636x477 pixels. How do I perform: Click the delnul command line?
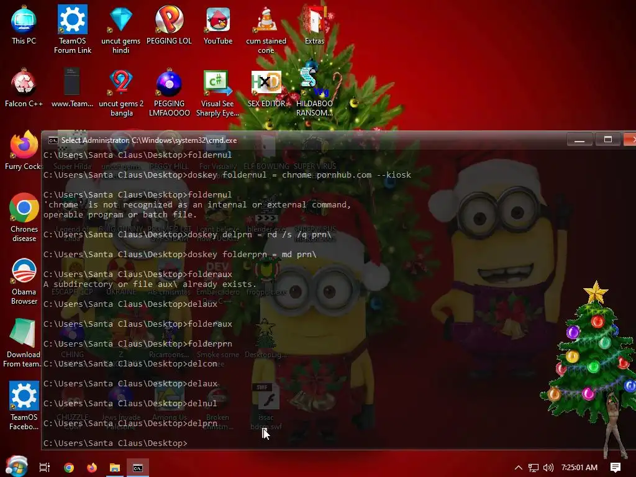(130, 403)
